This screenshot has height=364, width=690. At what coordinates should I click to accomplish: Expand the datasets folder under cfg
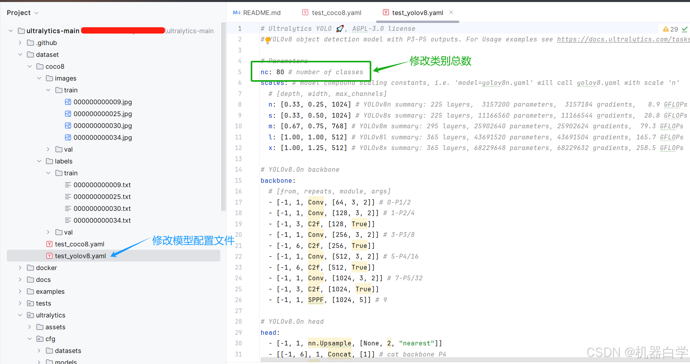pos(39,351)
